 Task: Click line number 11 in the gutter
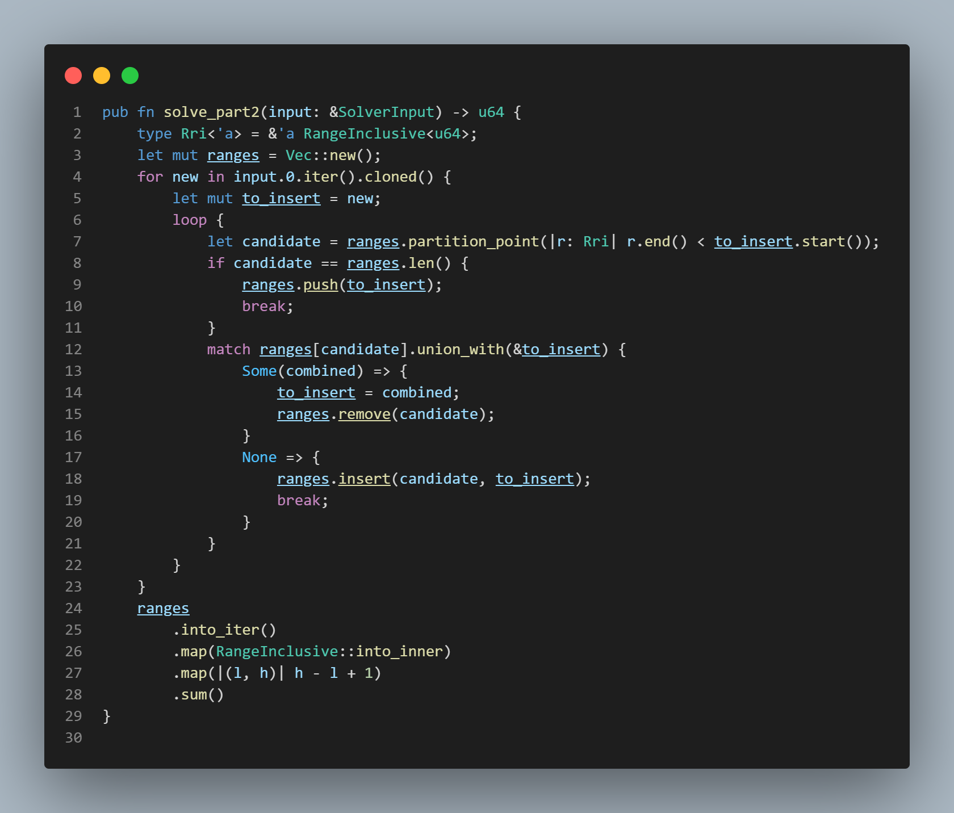point(73,328)
